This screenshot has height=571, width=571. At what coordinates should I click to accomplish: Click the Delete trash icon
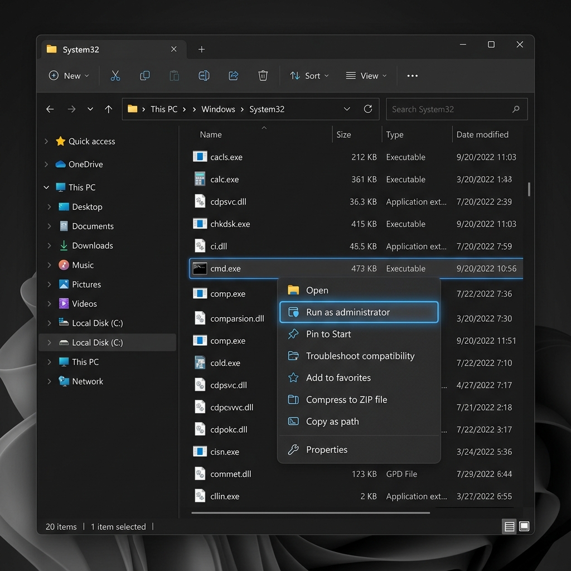pyautogui.click(x=263, y=76)
